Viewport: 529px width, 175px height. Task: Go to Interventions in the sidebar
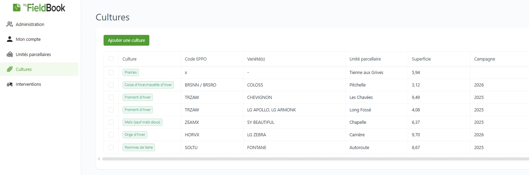point(28,84)
